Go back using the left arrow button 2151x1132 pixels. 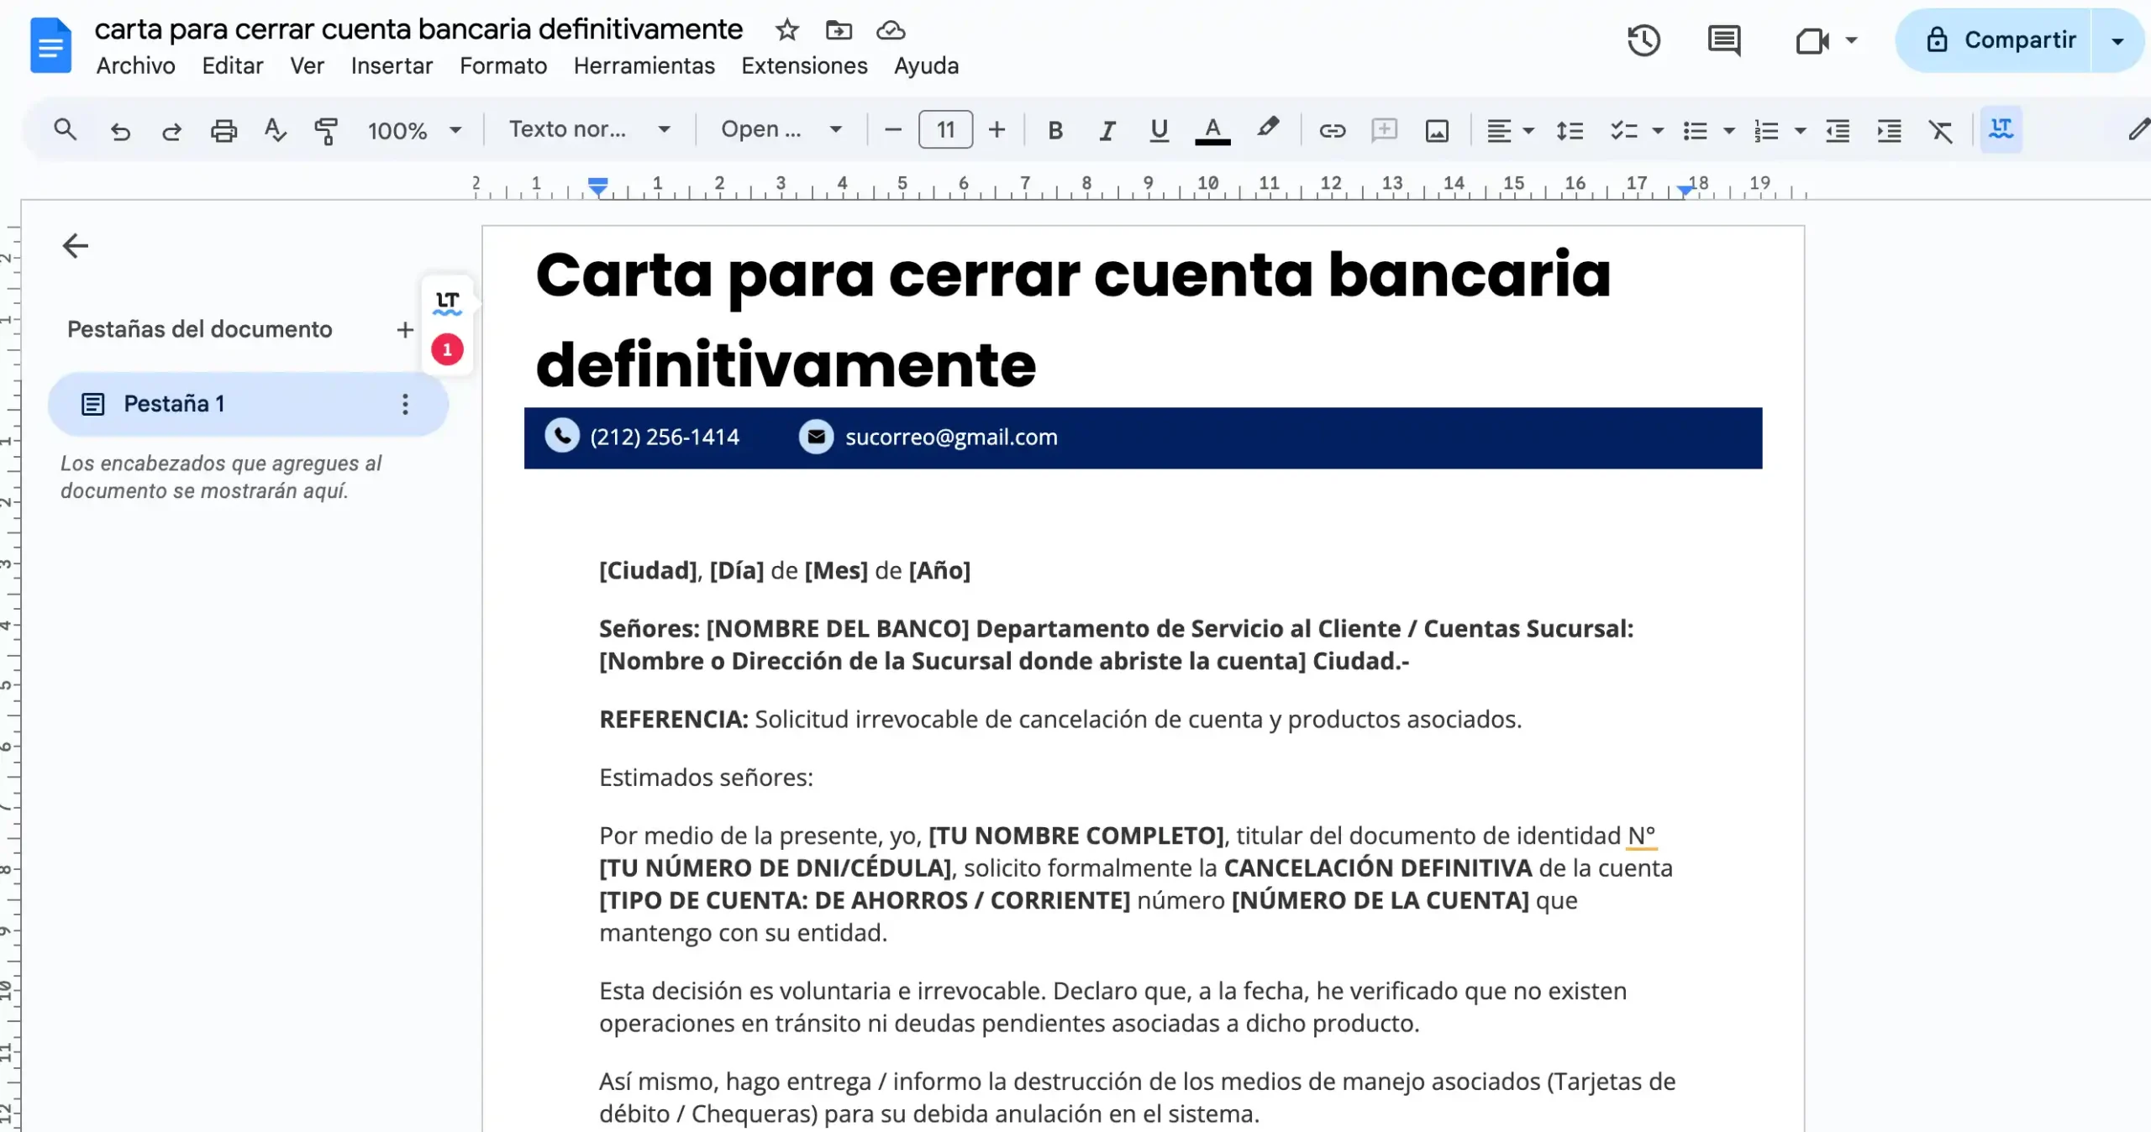point(76,245)
